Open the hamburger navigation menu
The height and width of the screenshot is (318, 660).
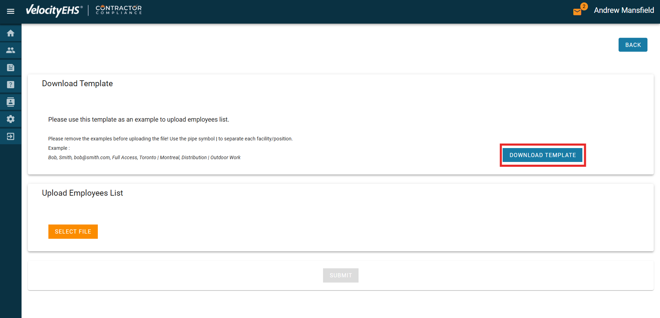10,11
